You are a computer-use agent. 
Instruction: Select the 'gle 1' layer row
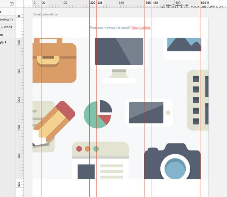coord(8,42)
